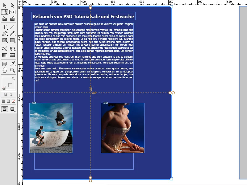Click the page's top-right corner handle

click(171, 7)
